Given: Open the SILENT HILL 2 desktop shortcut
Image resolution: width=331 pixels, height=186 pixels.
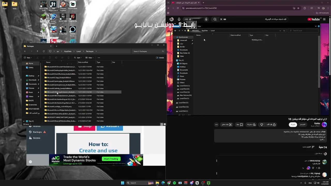Looking at the screenshot, I should [63, 18].
